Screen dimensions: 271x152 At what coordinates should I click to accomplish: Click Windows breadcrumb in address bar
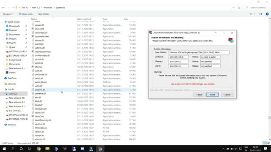point(48,8)
